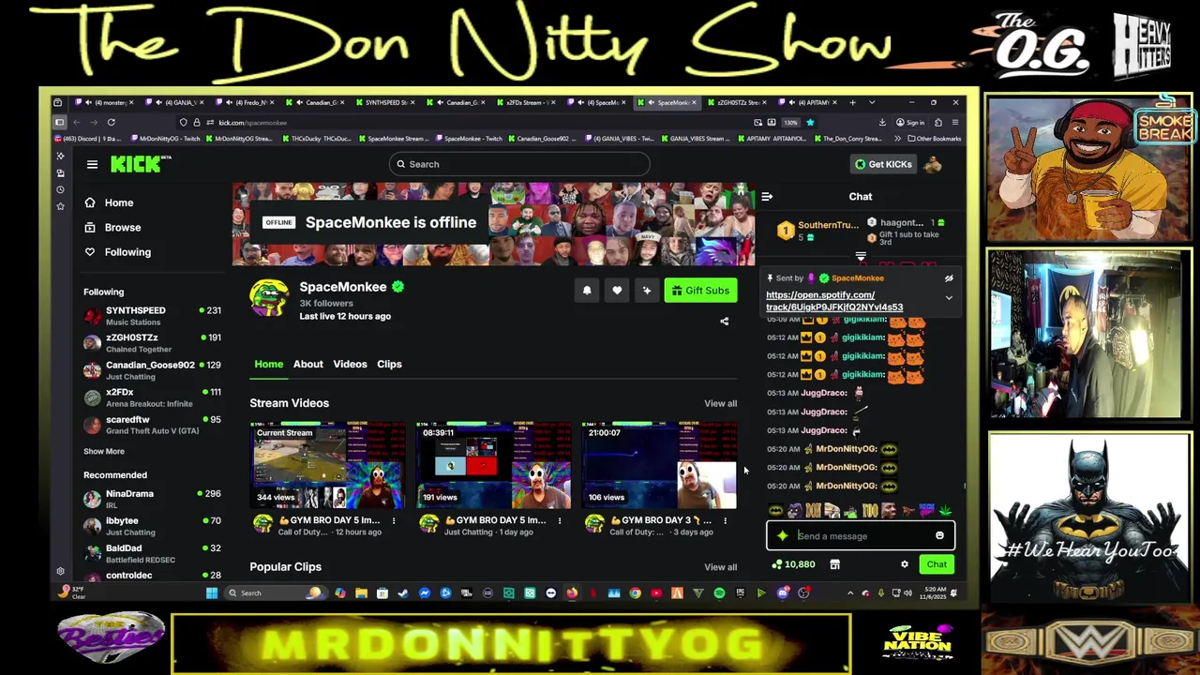Open options menu for GYM BRO DAY 3 video
This screenshot has height=675, width=1200.
pyautogui.click(x=725, y=520)
